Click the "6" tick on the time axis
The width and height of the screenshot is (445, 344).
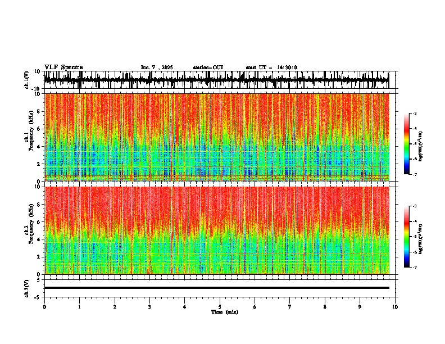click(255, 307)
